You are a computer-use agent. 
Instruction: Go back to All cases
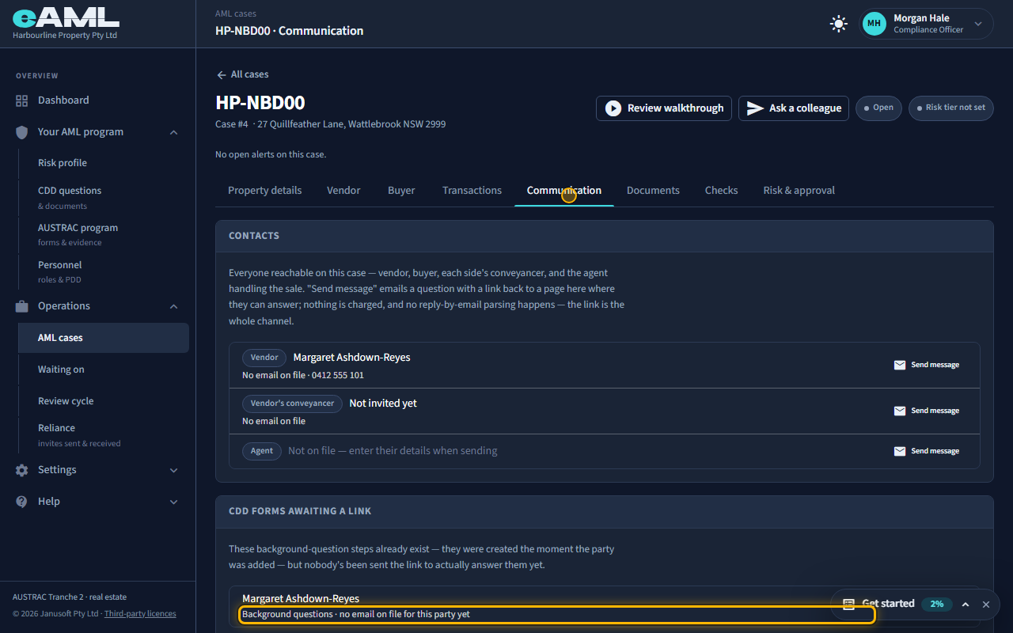[x=242, y=74]
